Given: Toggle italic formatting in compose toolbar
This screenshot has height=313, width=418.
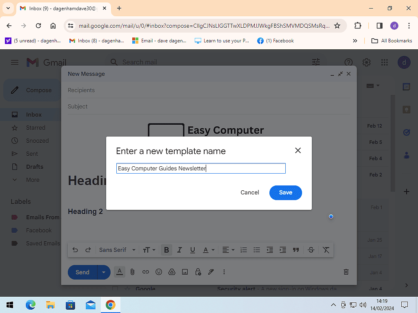Looking at the screenshot, I should 179,250.
